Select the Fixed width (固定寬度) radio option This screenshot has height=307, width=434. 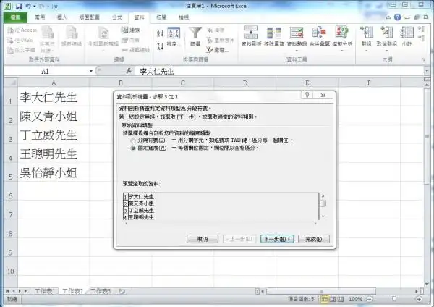[x=133, y=148]
